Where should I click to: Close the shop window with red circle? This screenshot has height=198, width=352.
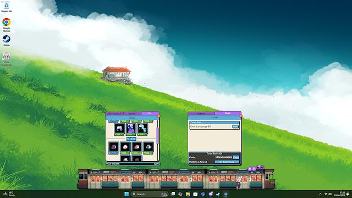point(158,116)
